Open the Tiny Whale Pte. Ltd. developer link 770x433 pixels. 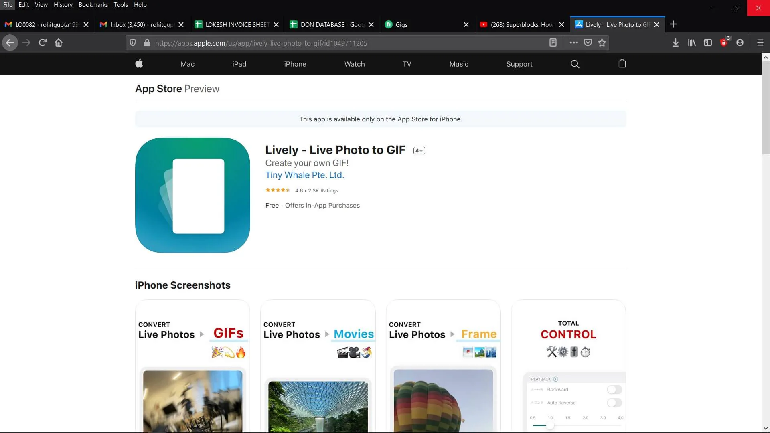[x=305, y=175]
